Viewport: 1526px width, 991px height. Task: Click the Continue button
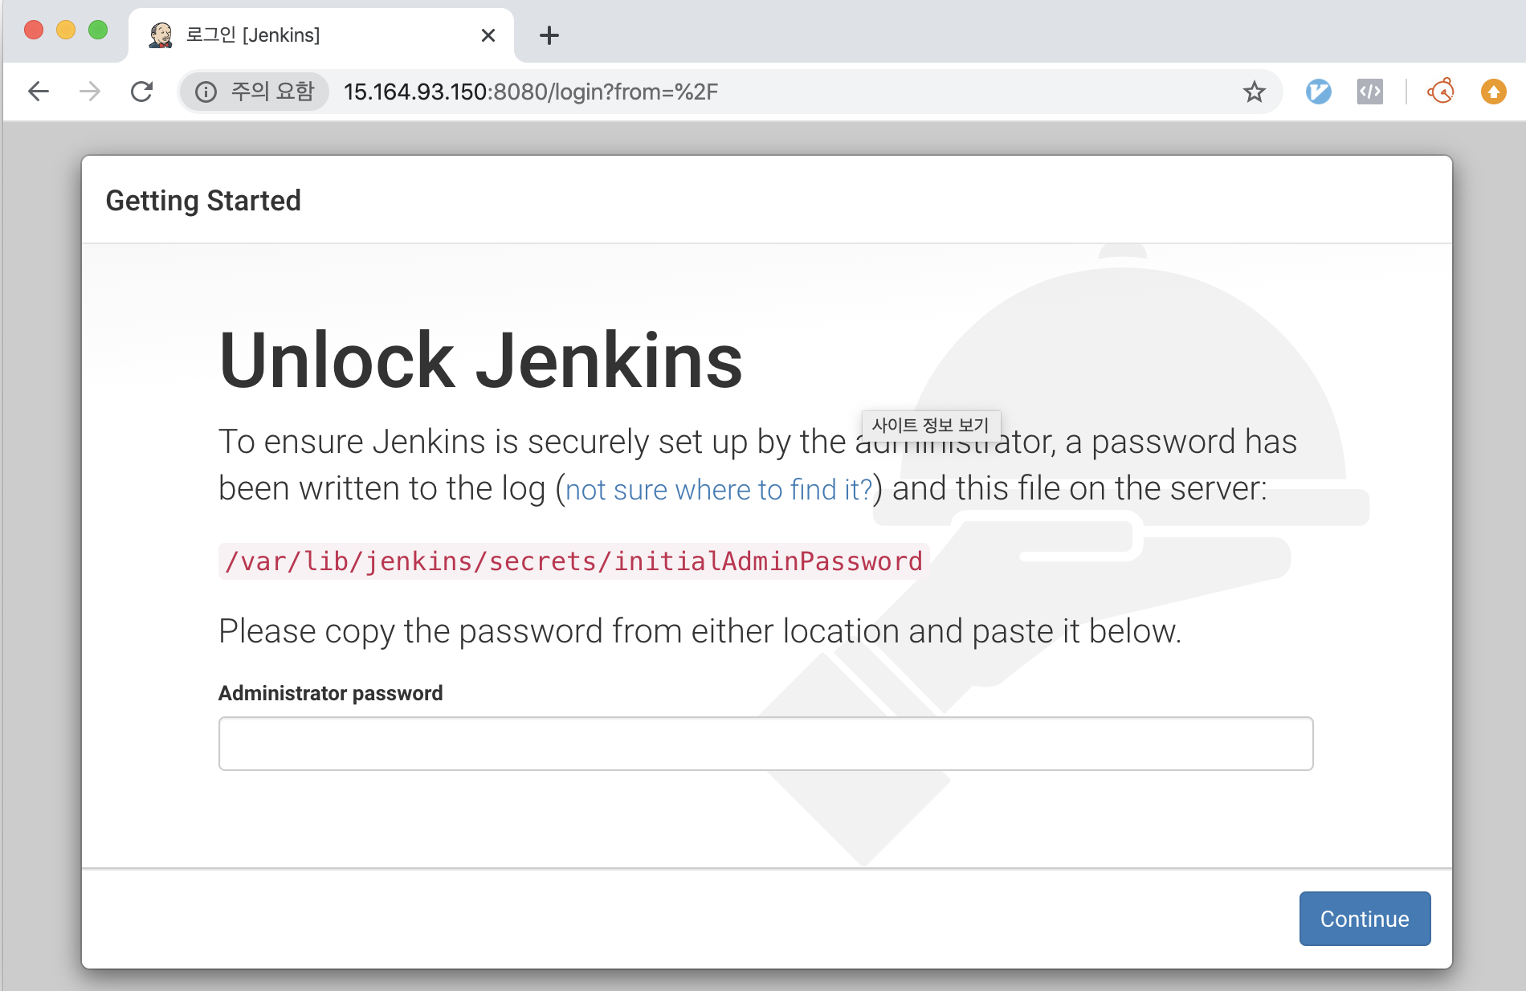1365,919
